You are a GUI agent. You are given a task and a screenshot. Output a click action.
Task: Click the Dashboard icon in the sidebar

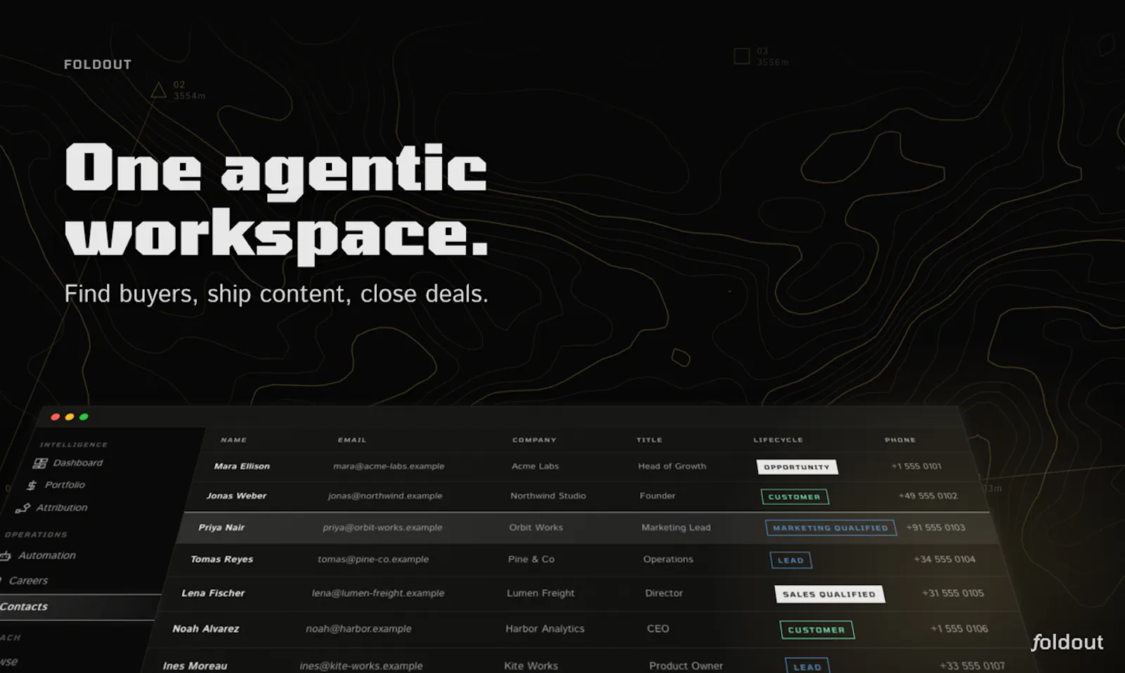click(x=40, y=463)
